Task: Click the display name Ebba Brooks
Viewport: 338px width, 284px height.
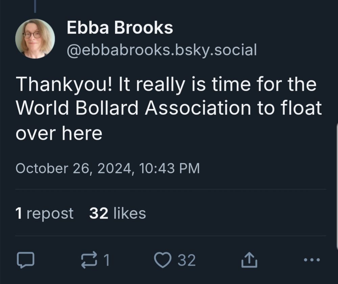Action: pyautogui.click(x=120, y=28)
